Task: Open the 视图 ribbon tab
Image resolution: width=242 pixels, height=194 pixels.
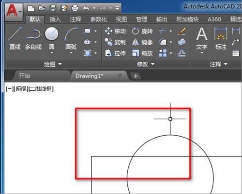Action: (x=121, y=19)
